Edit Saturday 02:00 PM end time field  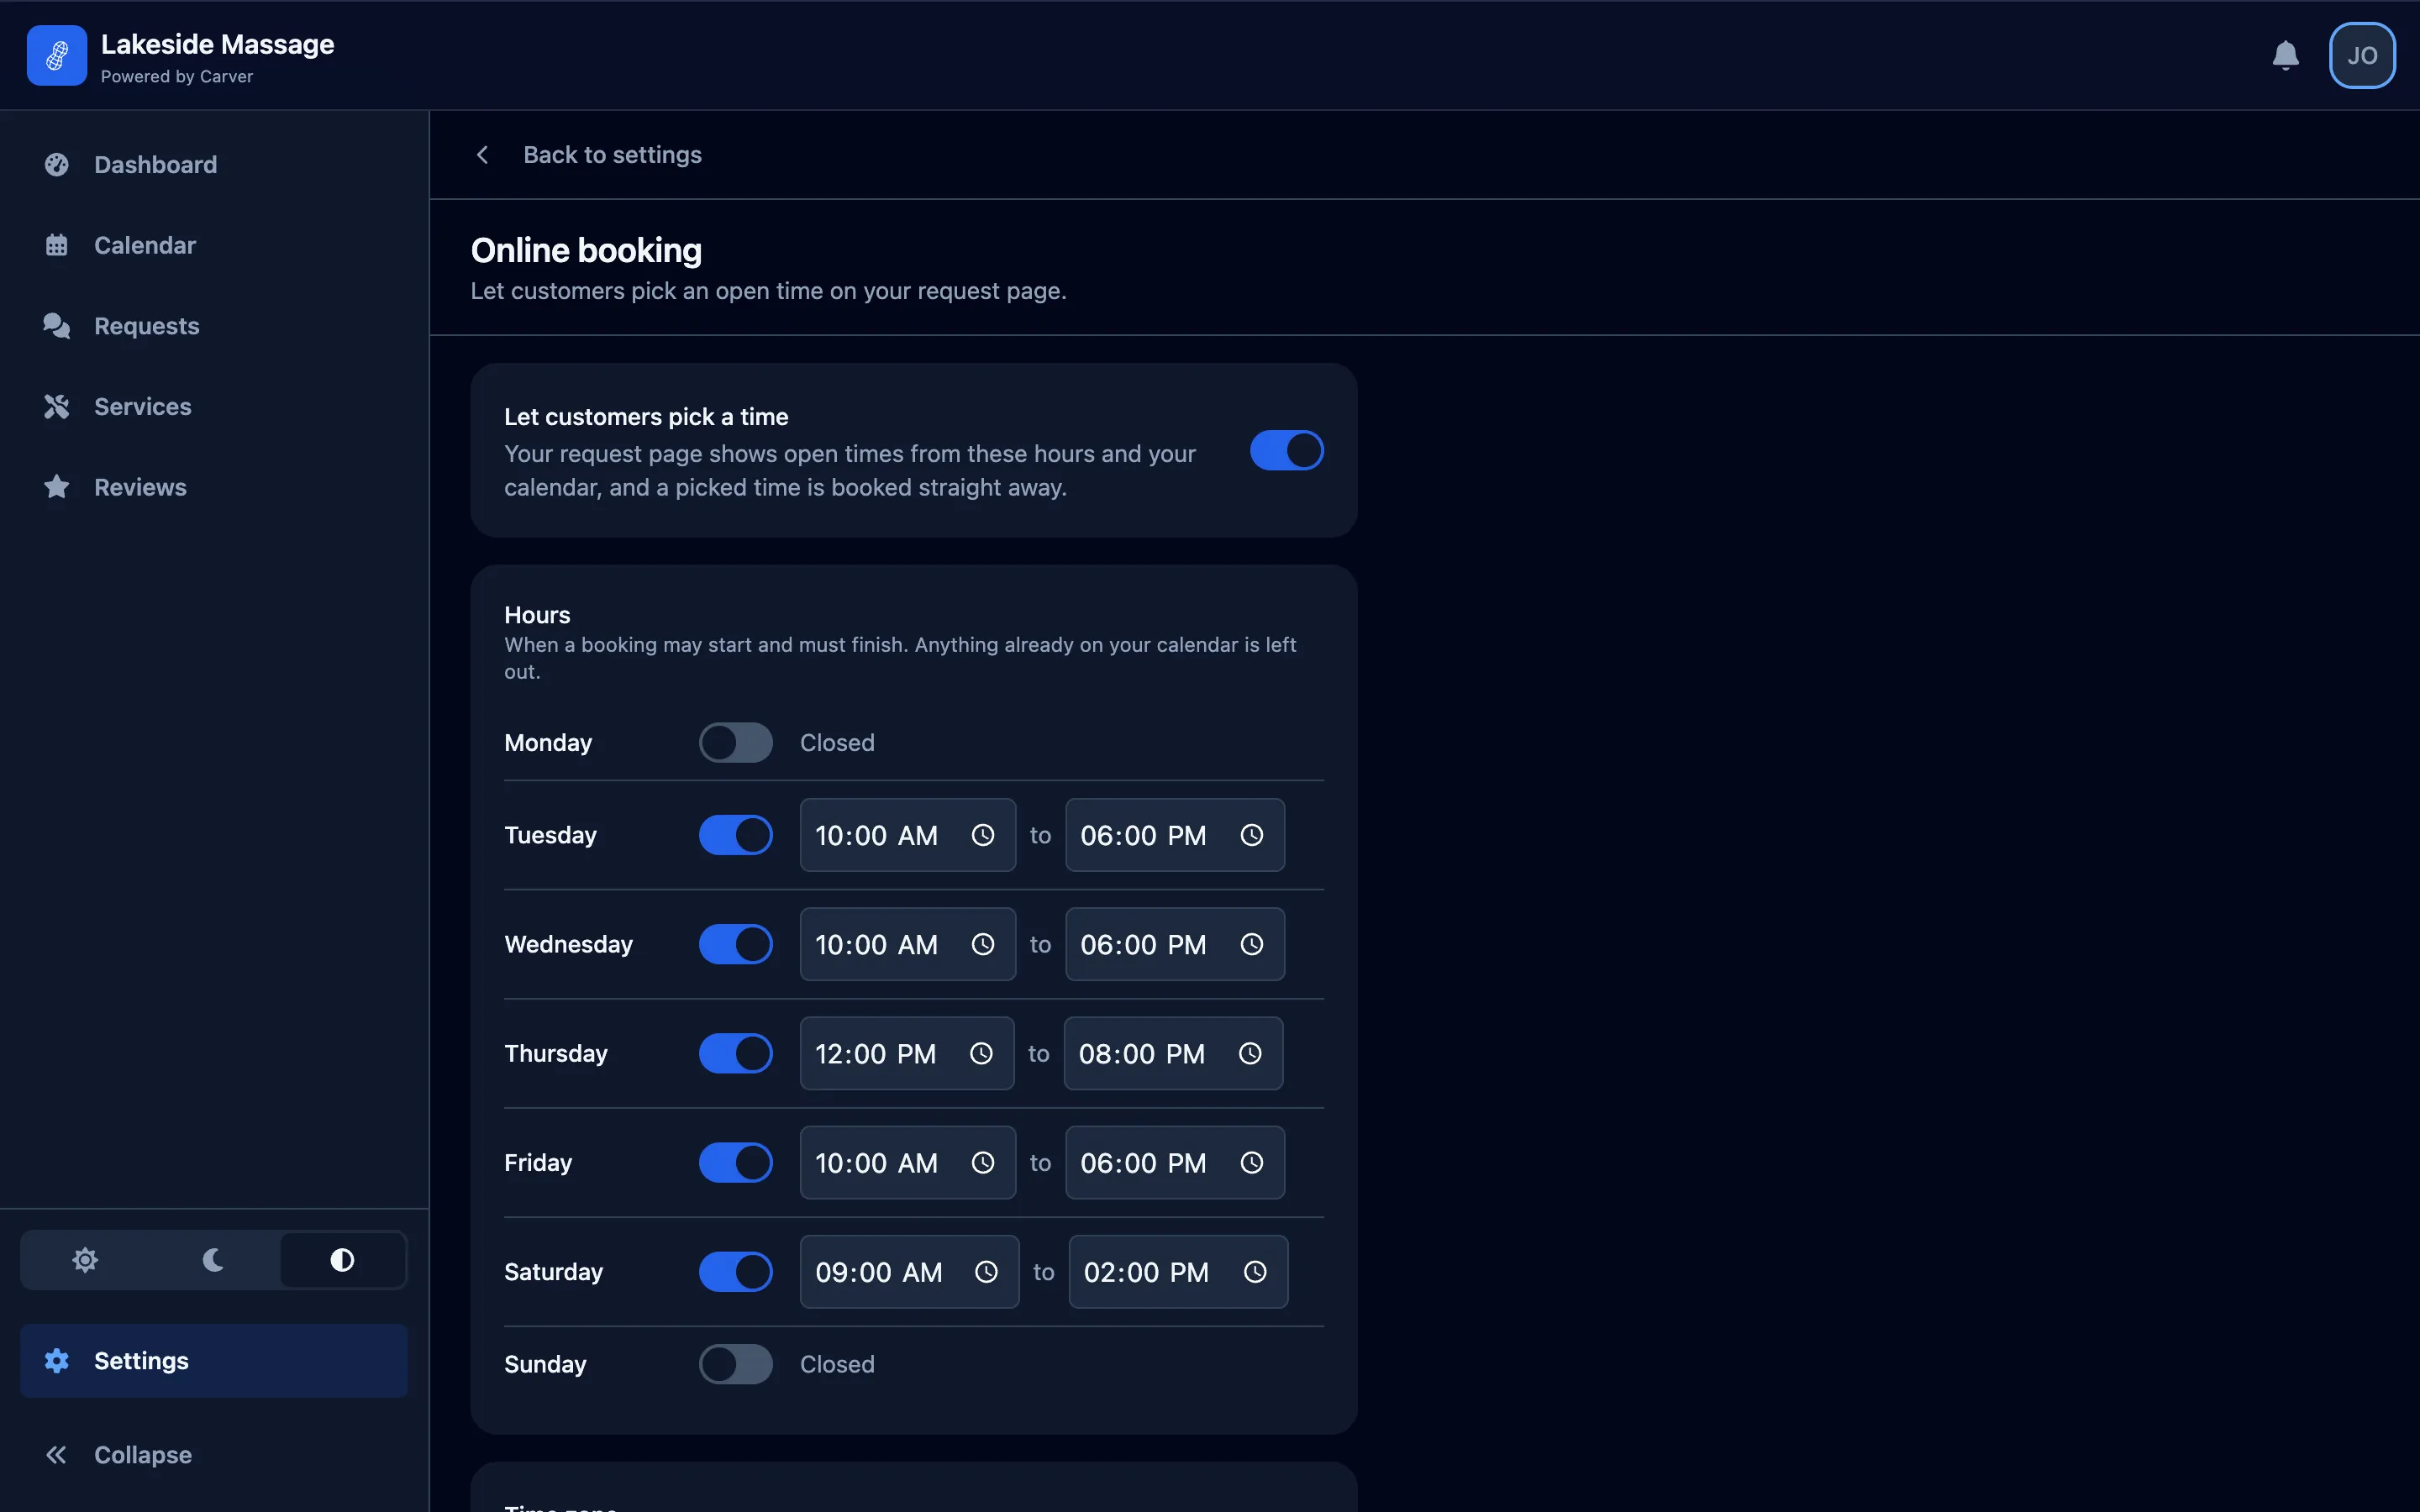pyautogui.click(x=1178, y=1271)
